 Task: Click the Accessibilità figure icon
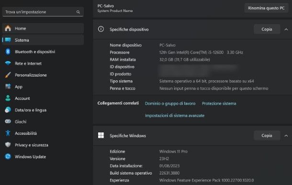pyautogui.click(x=8, y=133)
